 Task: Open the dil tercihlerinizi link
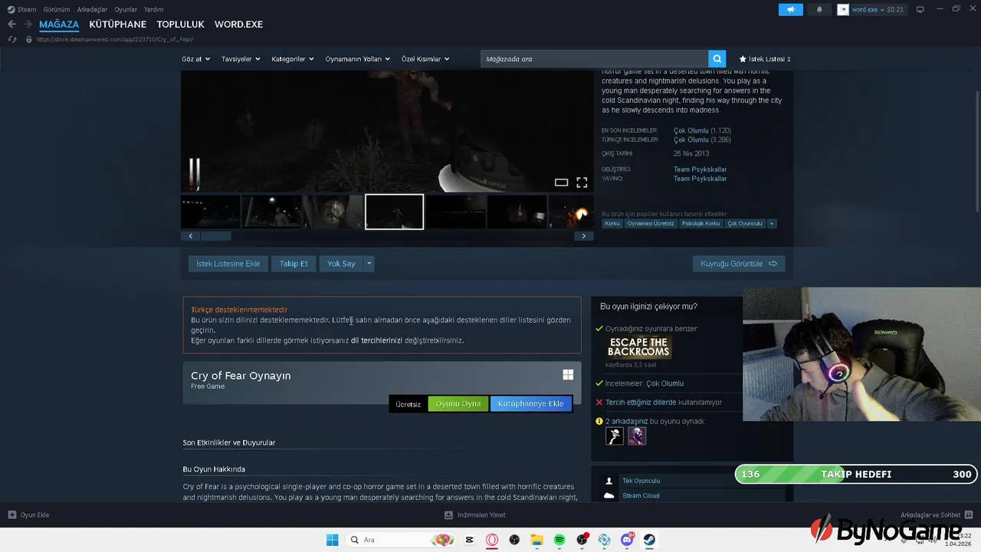376,340
